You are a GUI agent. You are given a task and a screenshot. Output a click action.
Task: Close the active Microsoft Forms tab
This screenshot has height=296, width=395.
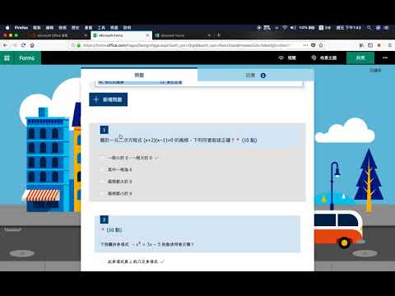point(147,35)
